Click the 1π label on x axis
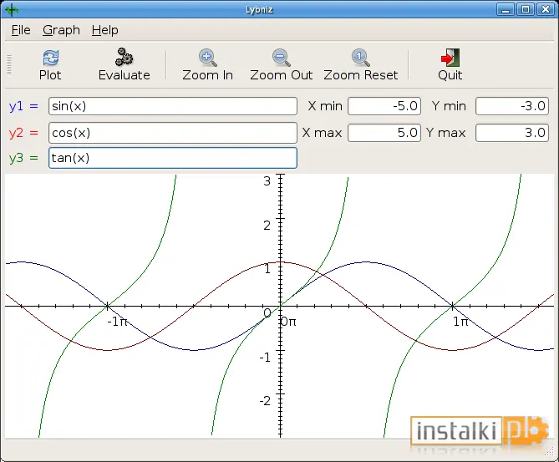The width and height of the screenshot is (559, 462). pyautogui.click(x=460, y=322)
